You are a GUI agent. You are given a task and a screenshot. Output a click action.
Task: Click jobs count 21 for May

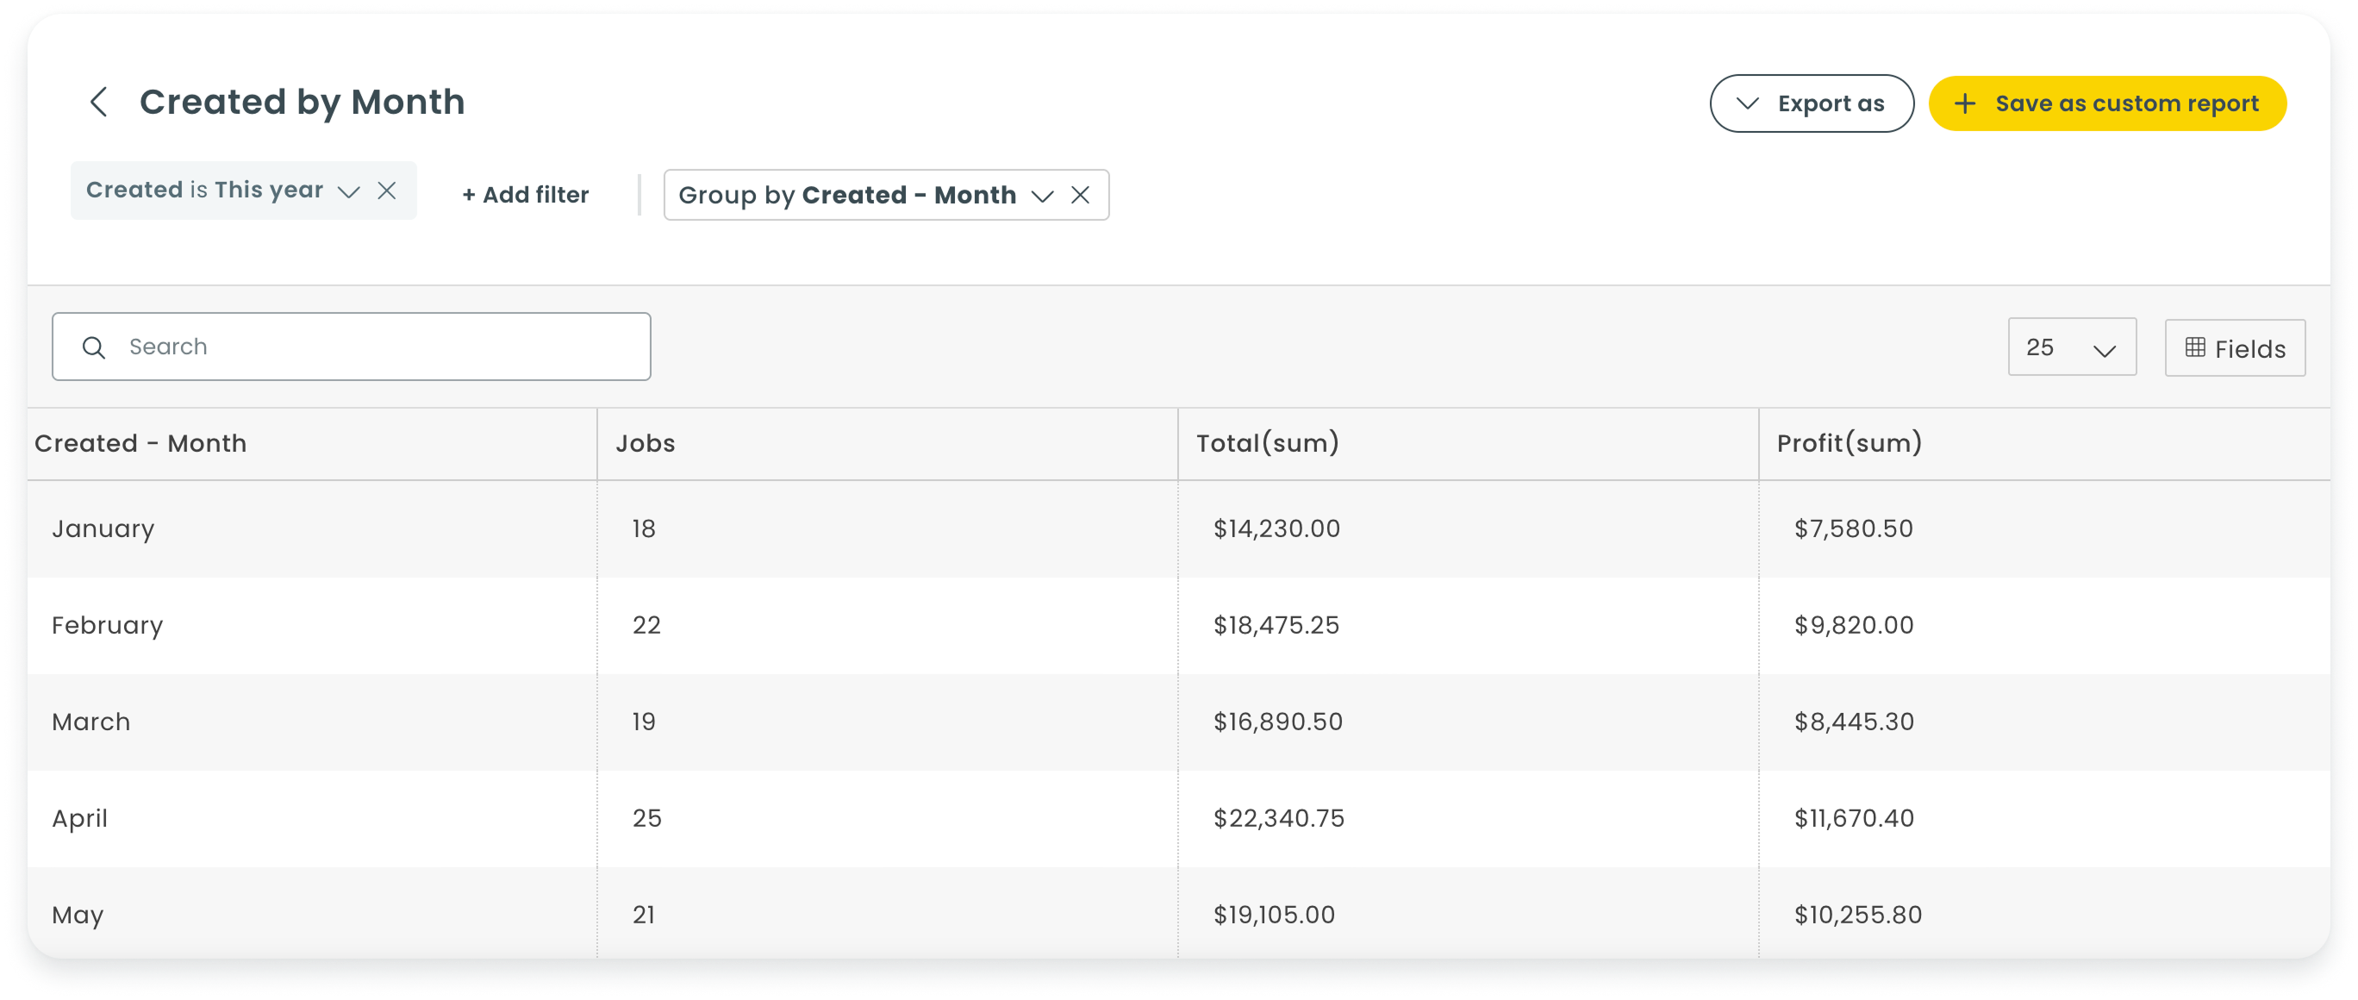(644, 914)
